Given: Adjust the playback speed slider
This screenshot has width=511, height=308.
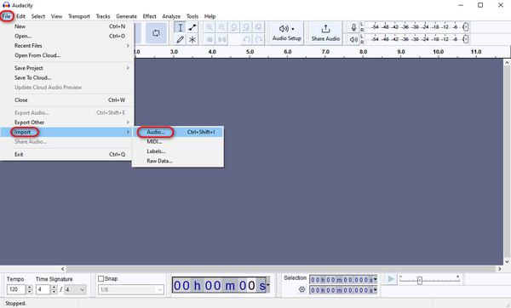Looking at the screenshot, I should pyautogui.click(x=420, y=280).
